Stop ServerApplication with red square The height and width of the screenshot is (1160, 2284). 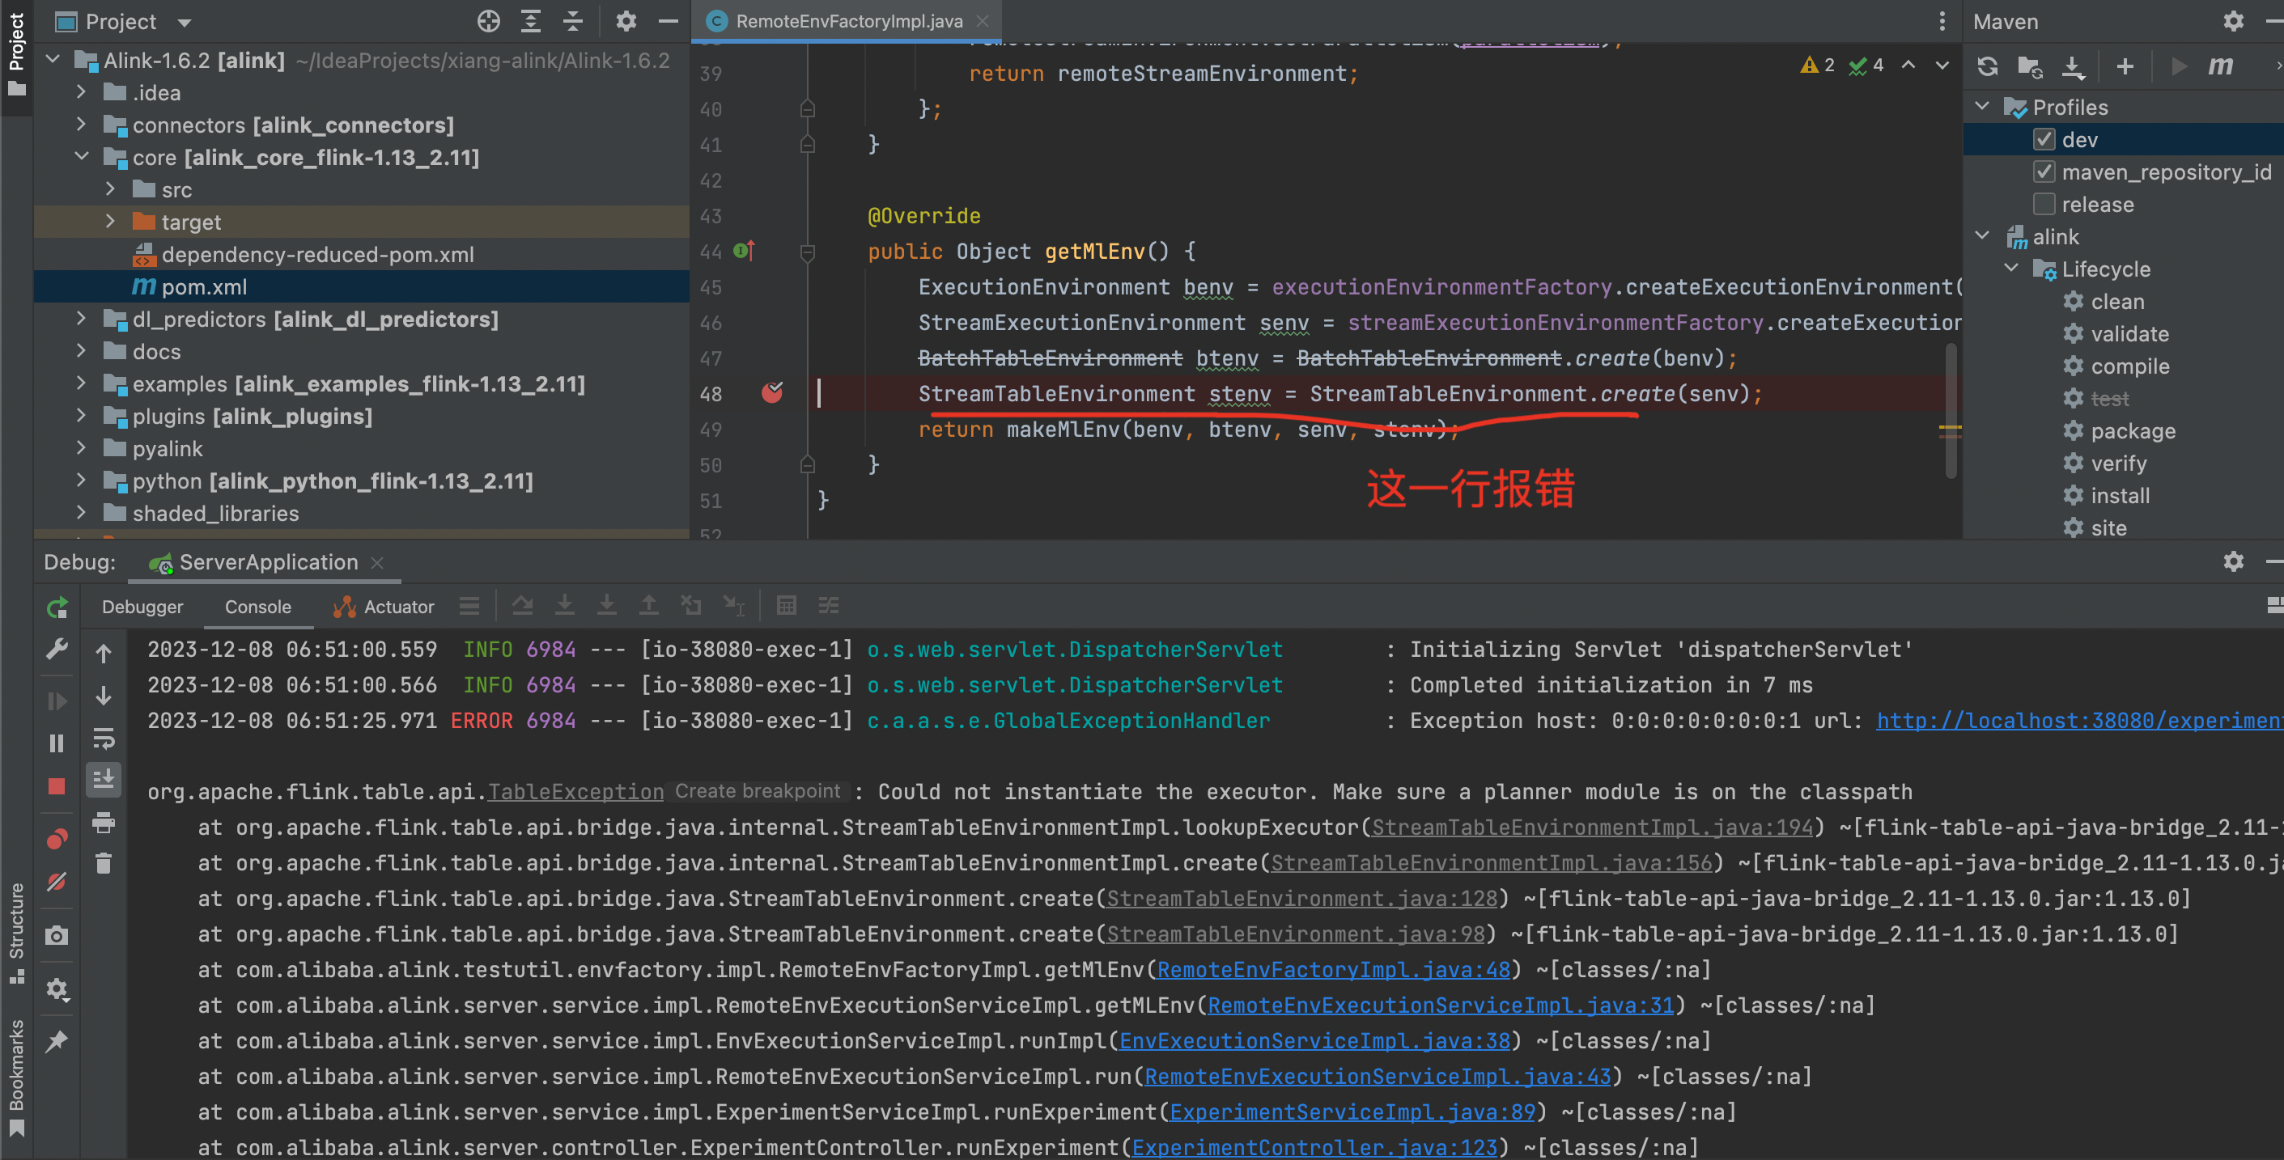tap(57, 786)
